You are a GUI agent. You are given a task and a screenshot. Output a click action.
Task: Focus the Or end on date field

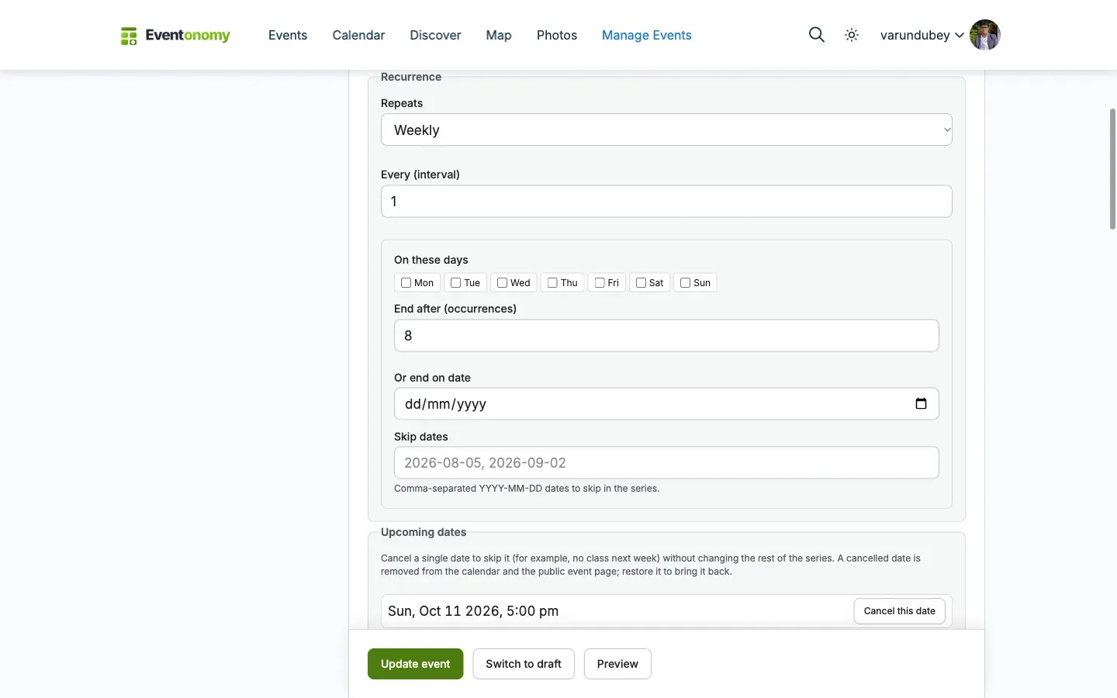666,403
